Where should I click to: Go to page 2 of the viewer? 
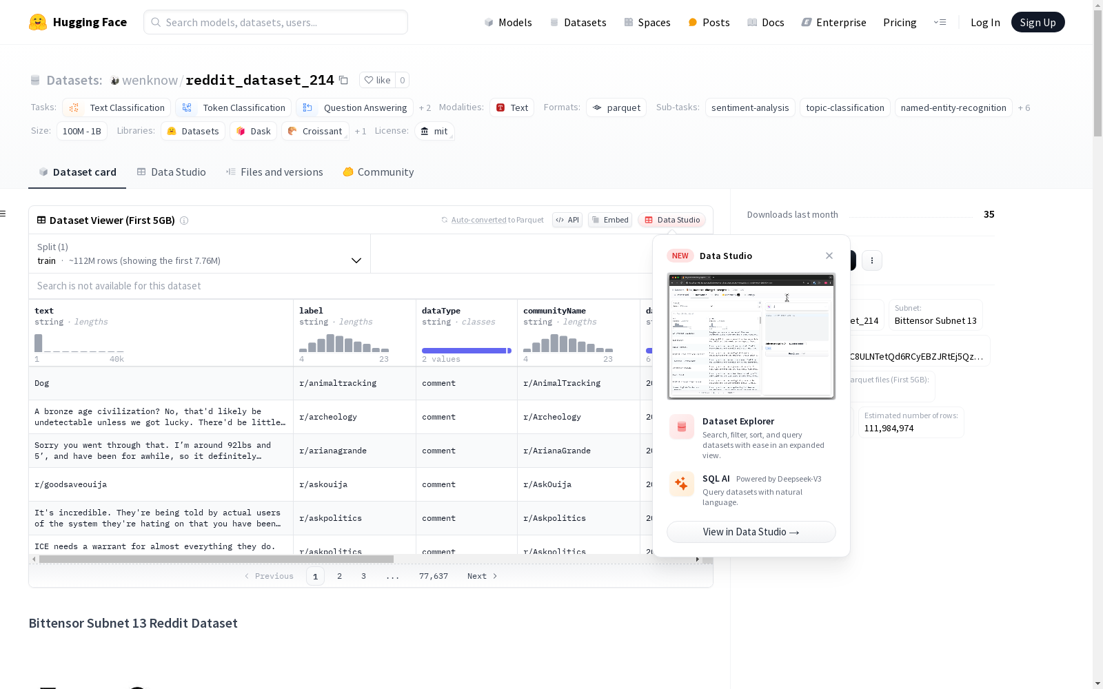point(339,576)
